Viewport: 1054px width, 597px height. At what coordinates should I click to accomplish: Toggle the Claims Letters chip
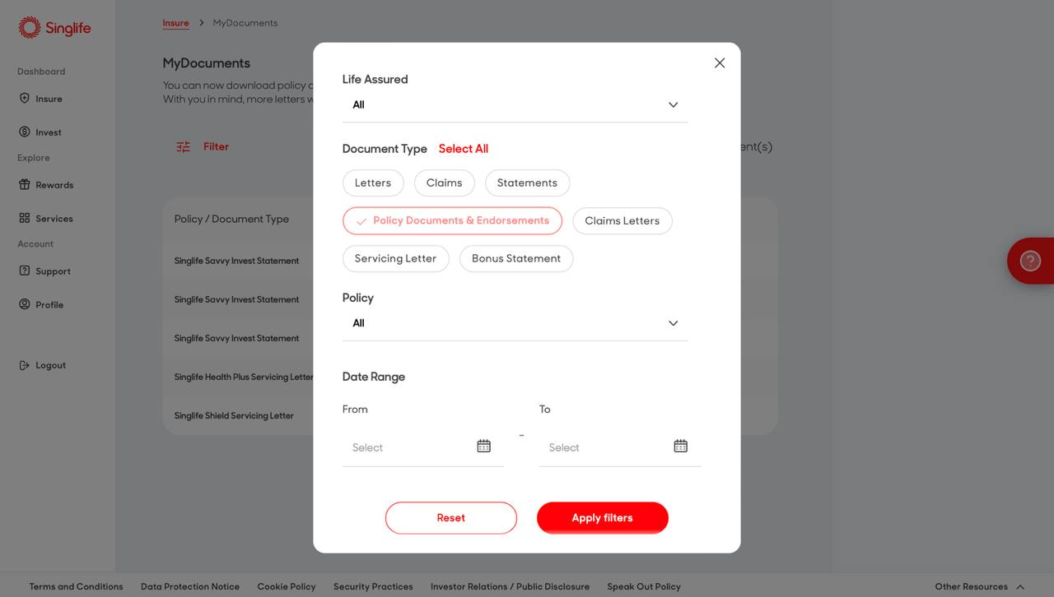[x=623, y=220]
